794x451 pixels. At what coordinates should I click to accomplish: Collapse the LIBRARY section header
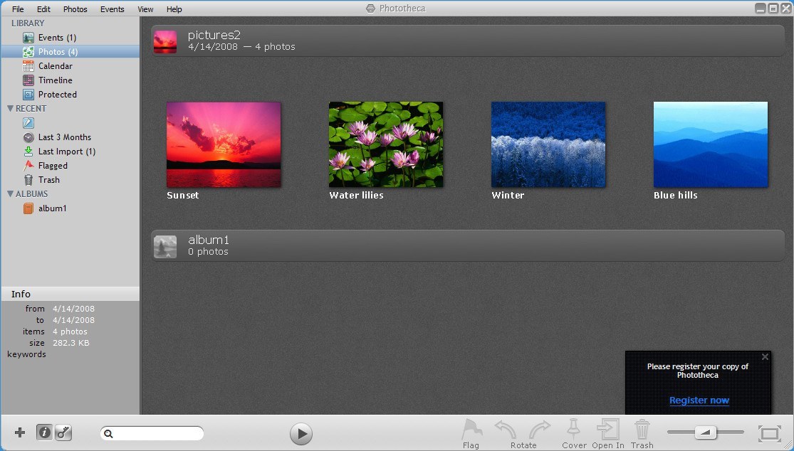(x=28, y=23)
